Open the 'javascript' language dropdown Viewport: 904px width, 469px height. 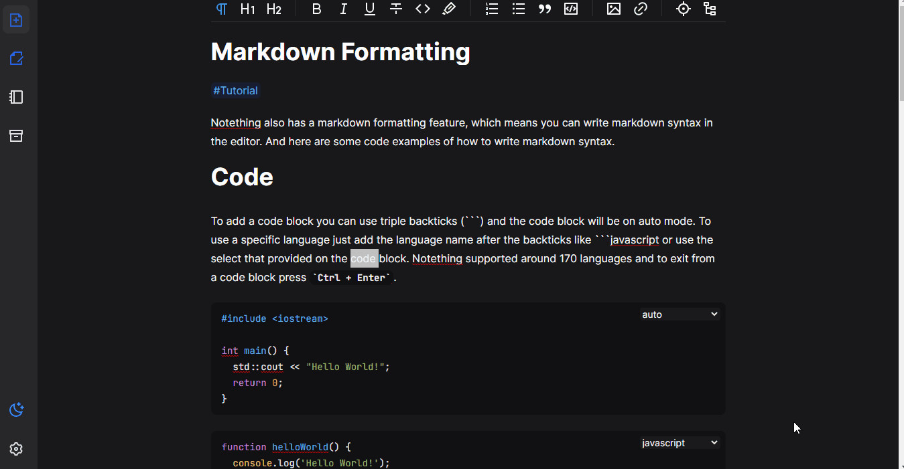(x=680, y=443)
